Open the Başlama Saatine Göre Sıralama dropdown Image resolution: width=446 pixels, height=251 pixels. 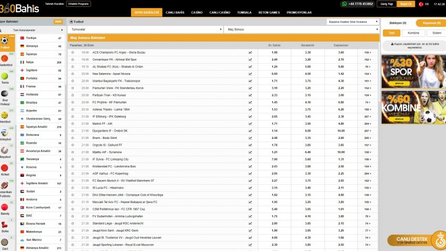coord(352,22)
